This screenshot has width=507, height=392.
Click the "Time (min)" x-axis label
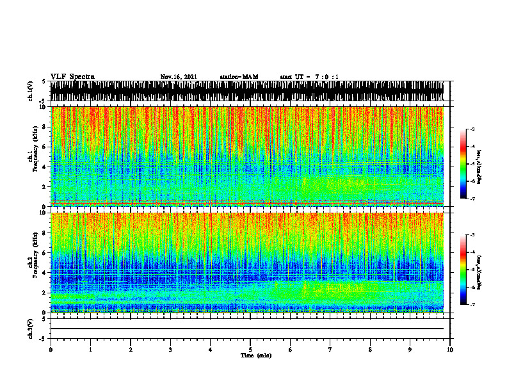(256, 355)
